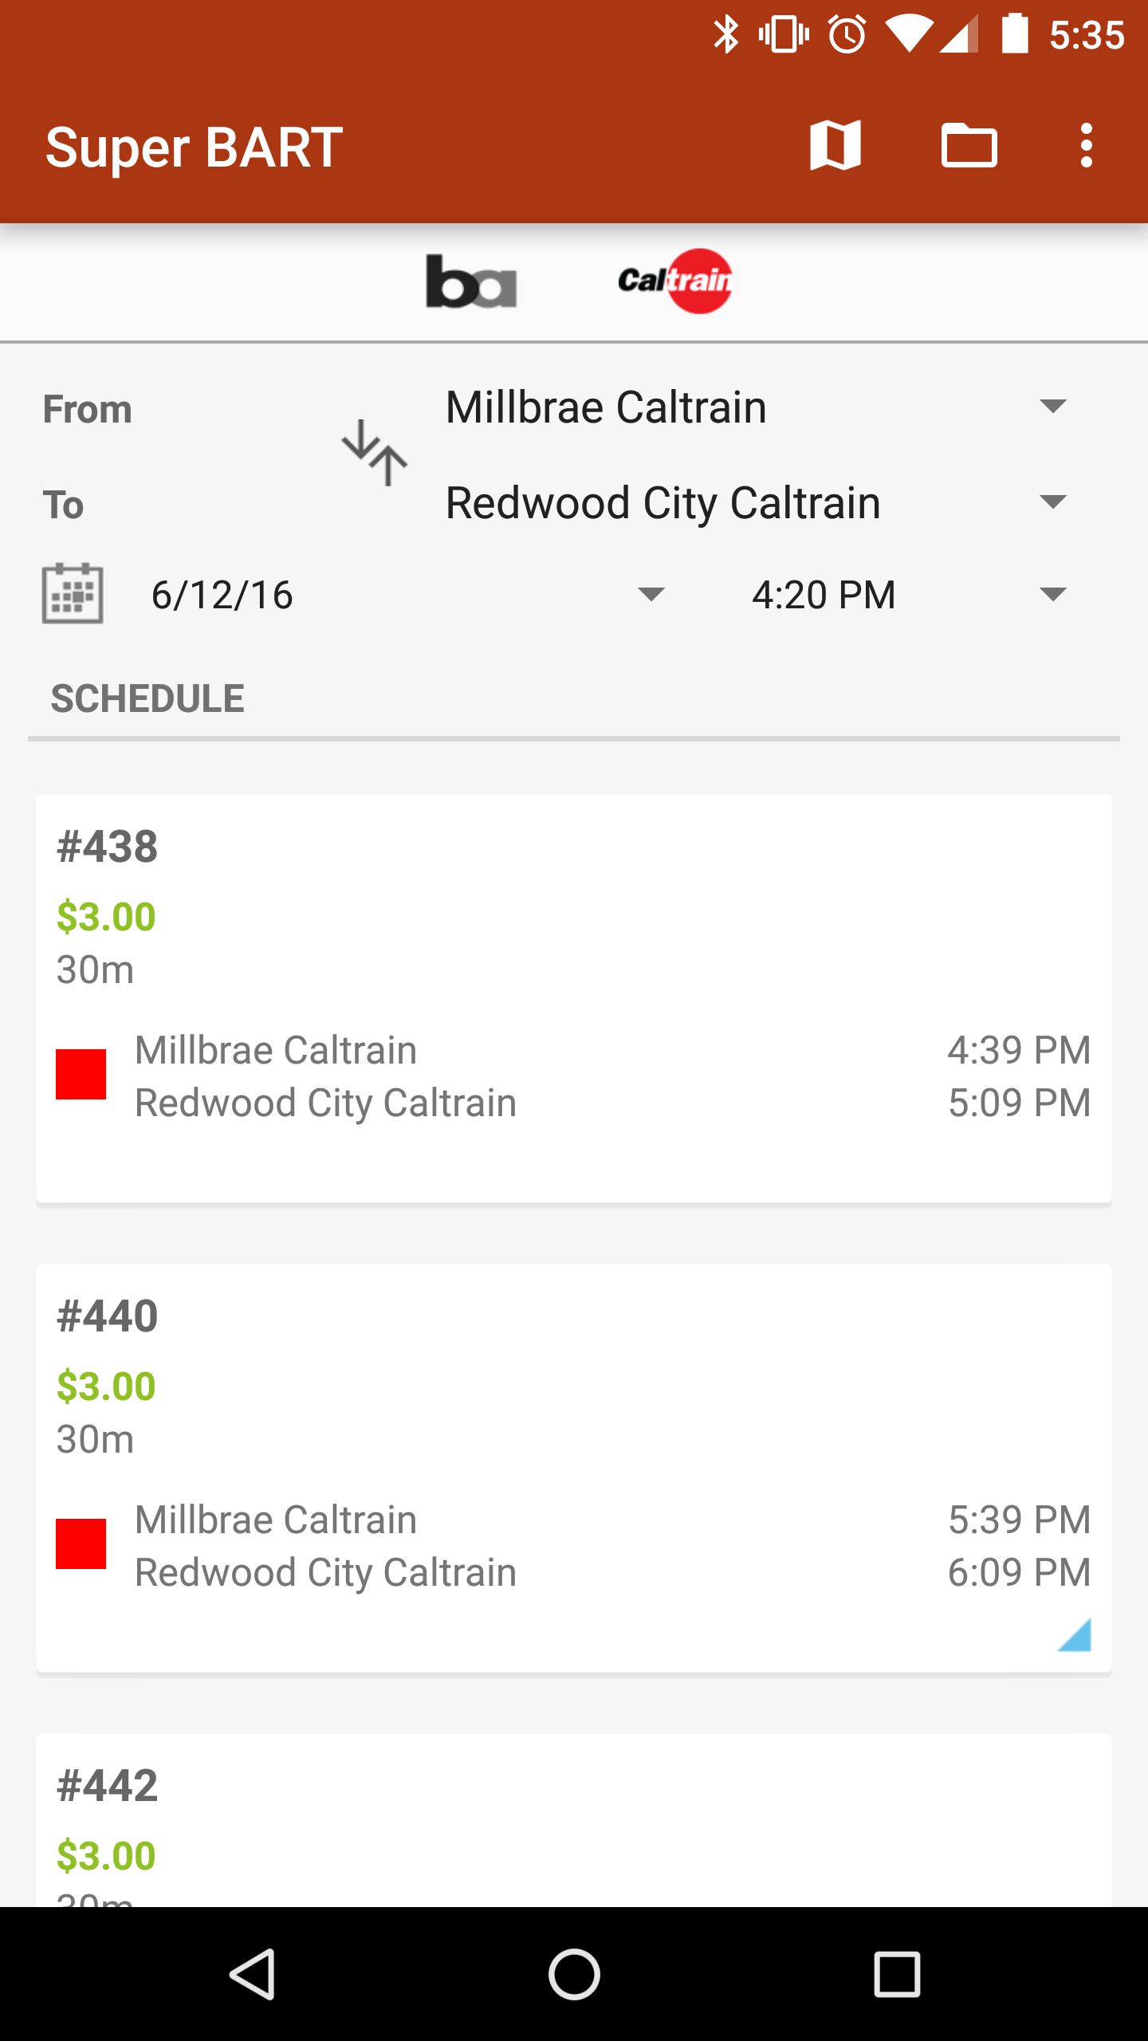Viewport: 1148px width, 2041px height.
Task: Tap the Android home button
Action: [574, 1974]
